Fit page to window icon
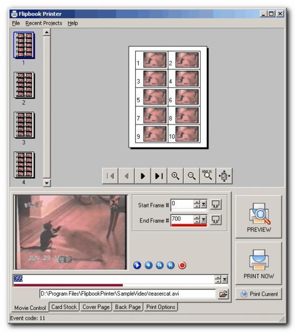 click(224, 176)
